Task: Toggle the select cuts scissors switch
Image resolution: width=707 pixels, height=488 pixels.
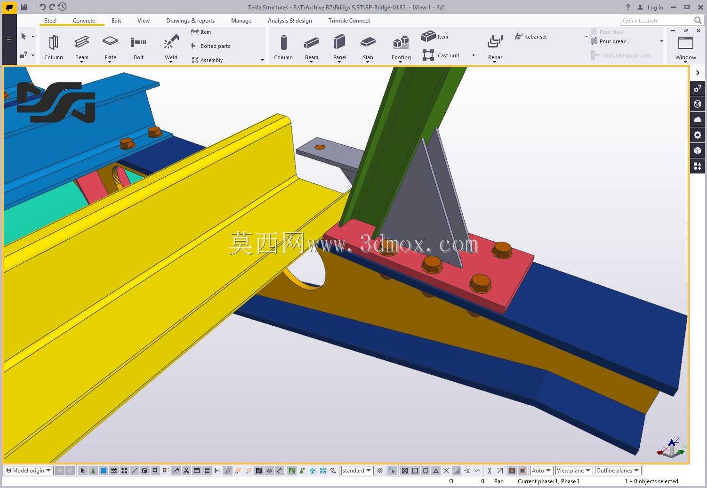Action: (186, 471)
